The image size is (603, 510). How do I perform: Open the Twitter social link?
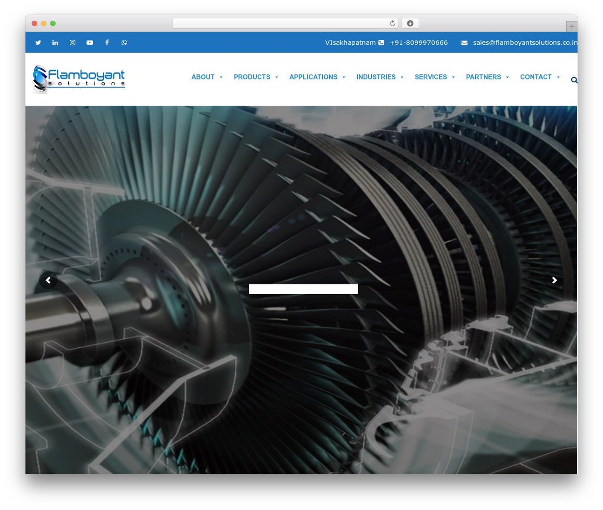[x=38, y=42]
